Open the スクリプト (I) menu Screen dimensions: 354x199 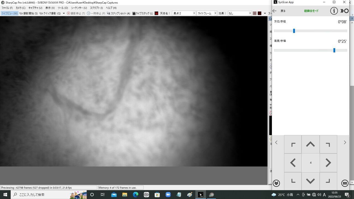pos(96,8)
